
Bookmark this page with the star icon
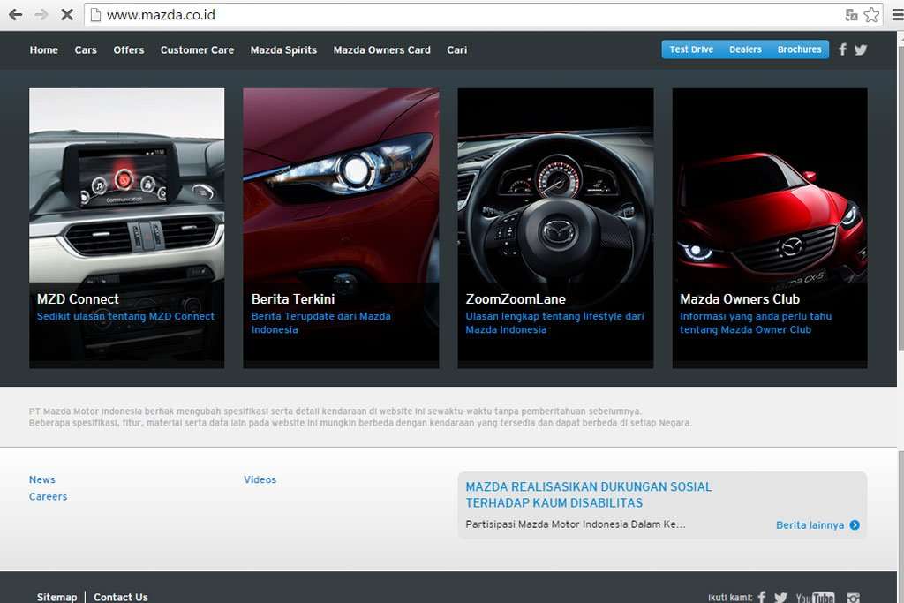[x=871, y=15]
